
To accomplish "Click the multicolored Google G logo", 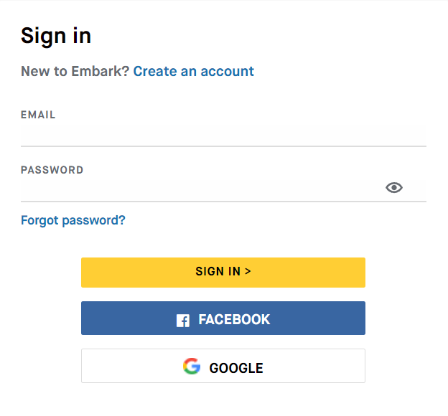I will point(192,366).
